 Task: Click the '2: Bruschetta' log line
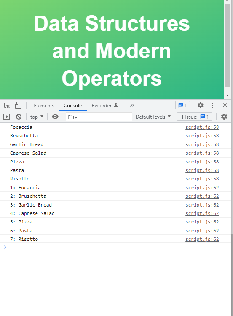click(x=28, y=196)
